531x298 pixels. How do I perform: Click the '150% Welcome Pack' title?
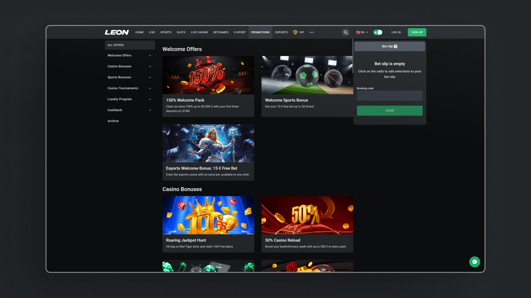185,100
